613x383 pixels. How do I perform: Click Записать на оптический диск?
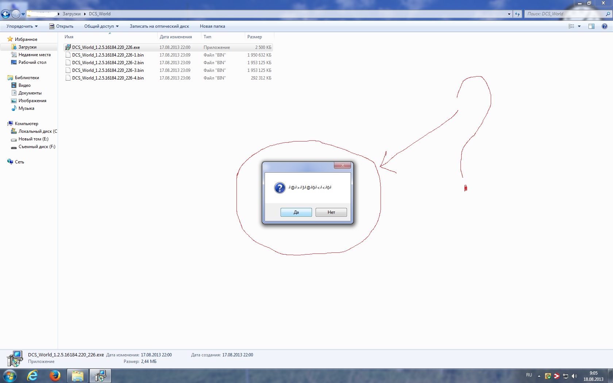[159, 26]
